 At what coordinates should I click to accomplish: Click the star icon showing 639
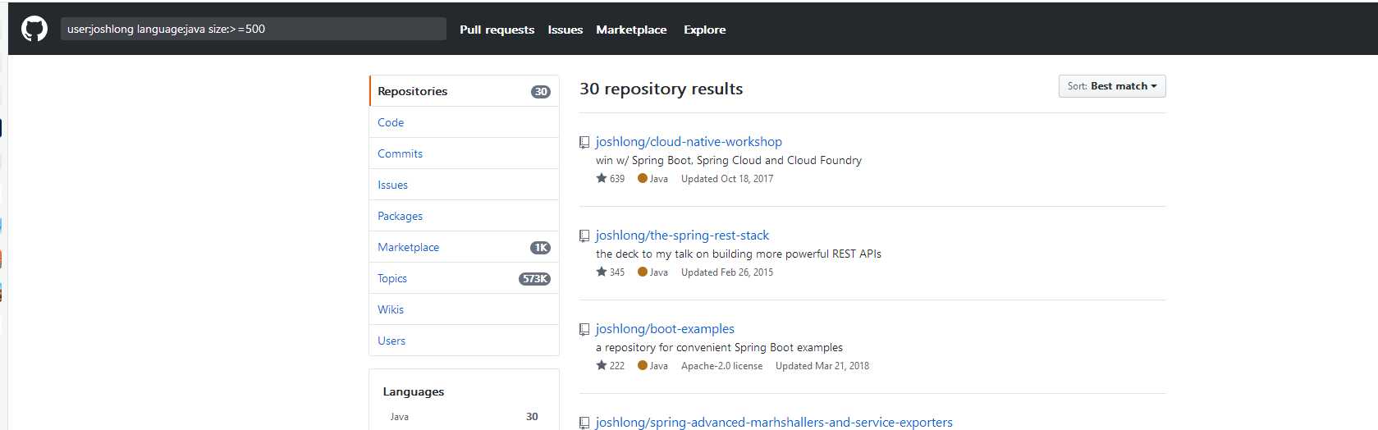coord(602,178)
